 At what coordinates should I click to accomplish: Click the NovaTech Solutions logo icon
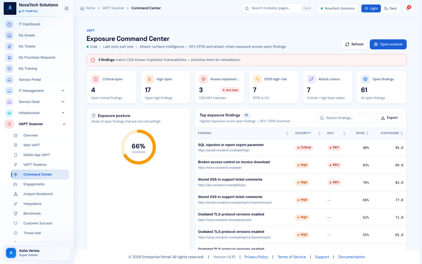click(10, 8)
